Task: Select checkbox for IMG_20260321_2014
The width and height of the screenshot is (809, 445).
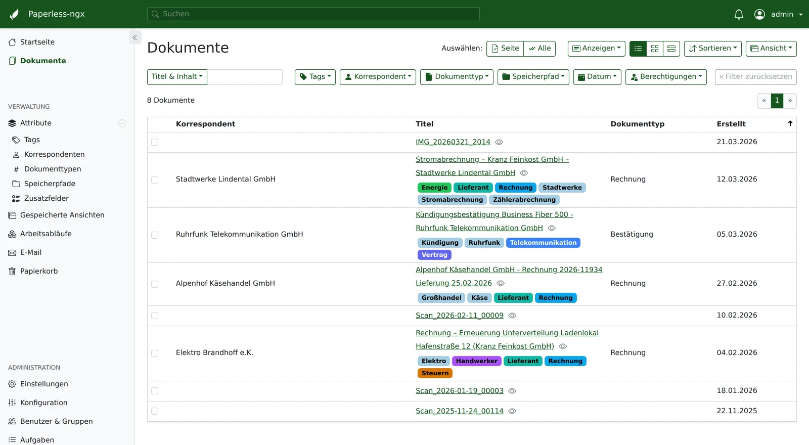Action: click(x=155, y=142)
